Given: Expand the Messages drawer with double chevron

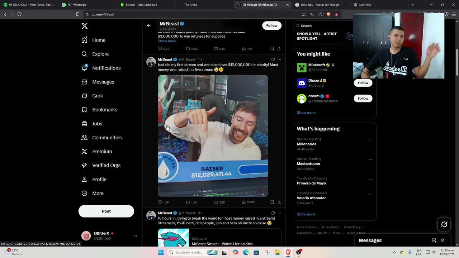Looking at the screenshot, I should 443,240.
